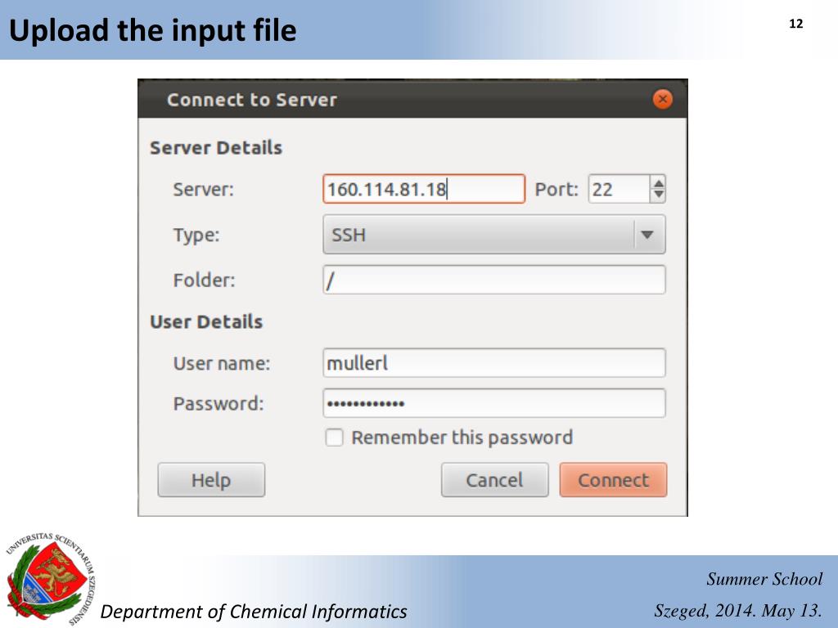Click the slide number 12

pos(795,24)
